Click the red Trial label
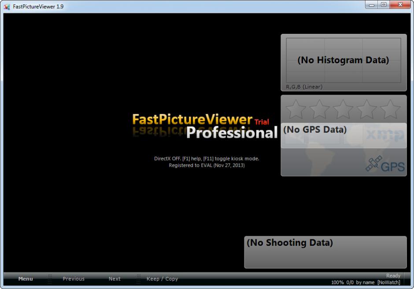Image resolution: width=414 pixels, height=289 pixels. [262, 122]
